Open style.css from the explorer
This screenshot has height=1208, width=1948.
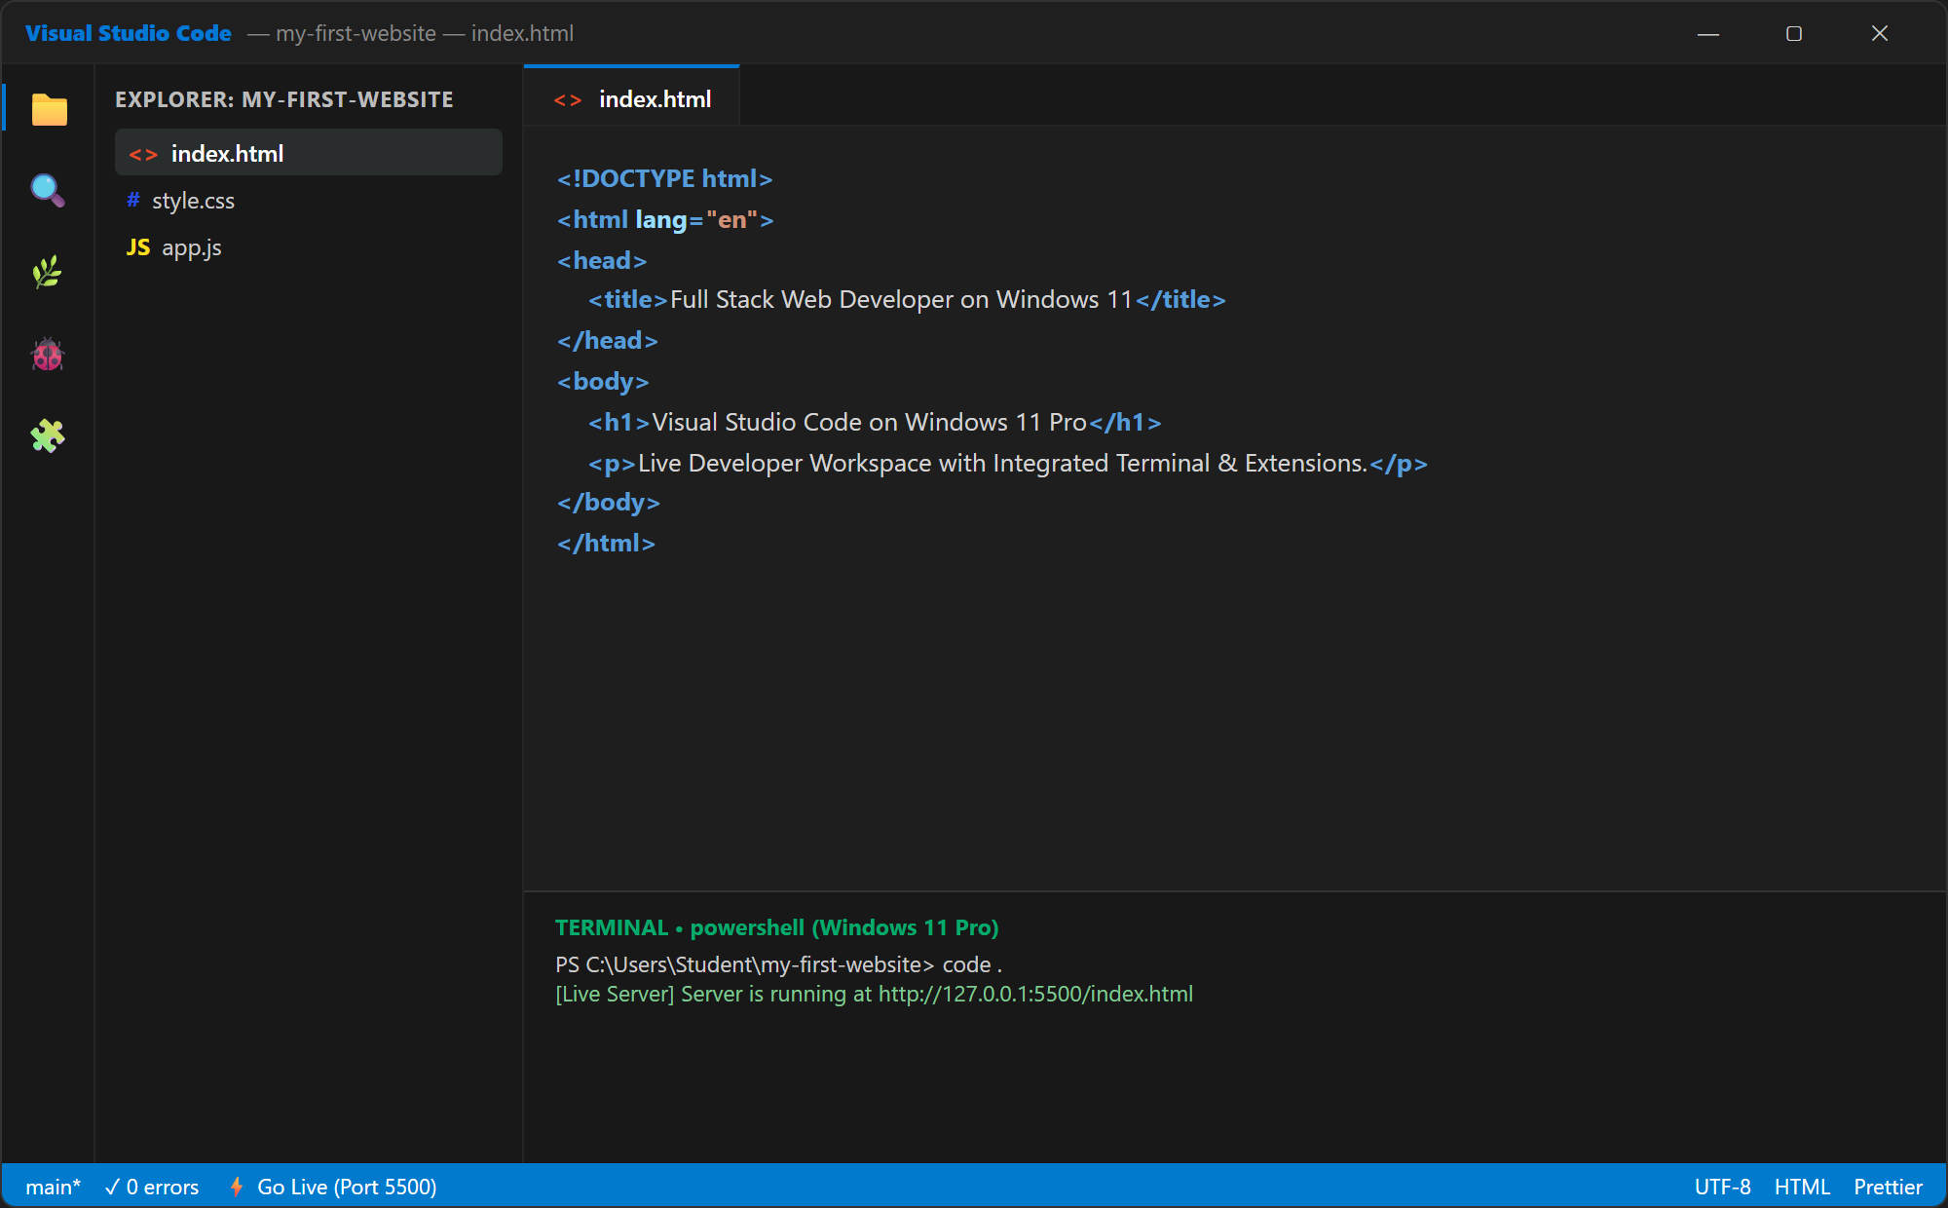[x=309, y=201]
